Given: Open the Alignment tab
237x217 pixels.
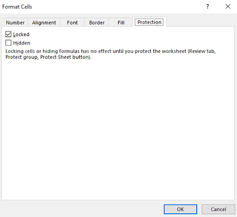Looking at the screenshot, I should [x=44, y=23].
